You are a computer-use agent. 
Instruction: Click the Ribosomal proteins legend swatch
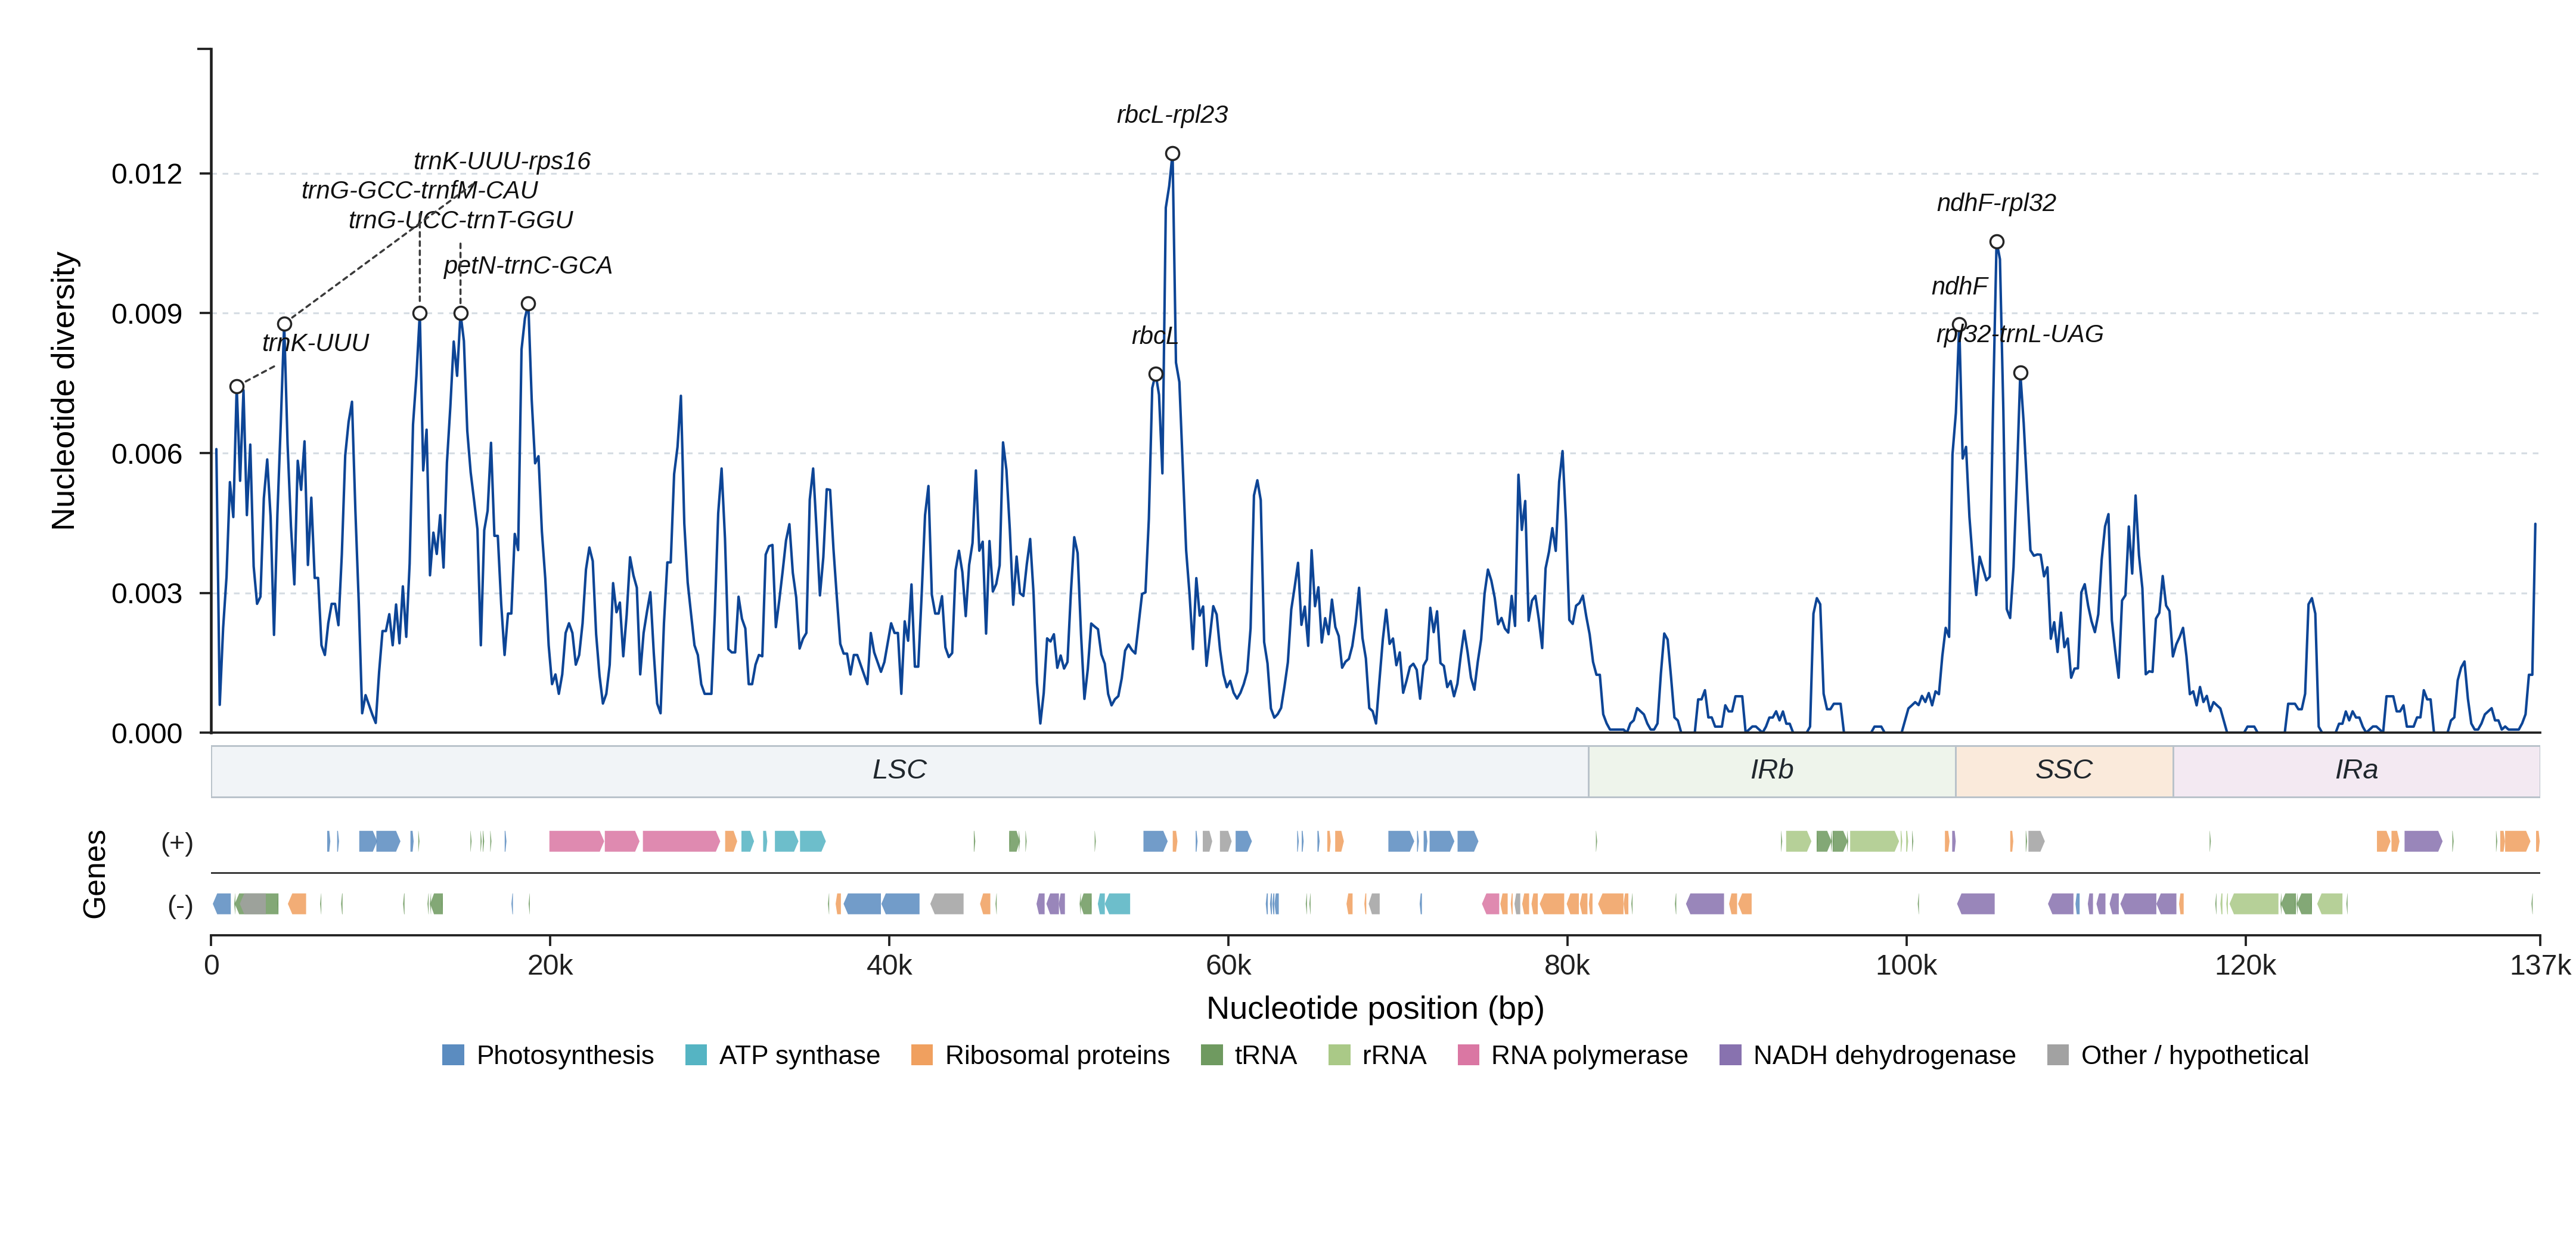point(922,1055)
